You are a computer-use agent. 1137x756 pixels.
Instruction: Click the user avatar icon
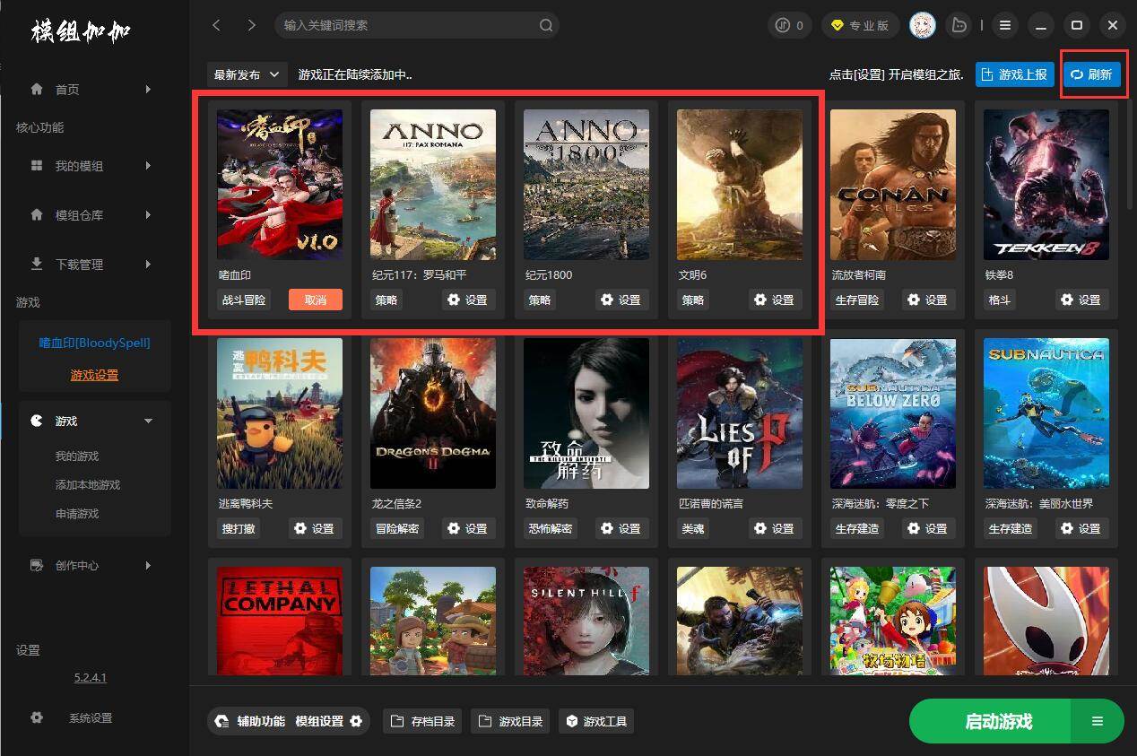tap(923, 25)
